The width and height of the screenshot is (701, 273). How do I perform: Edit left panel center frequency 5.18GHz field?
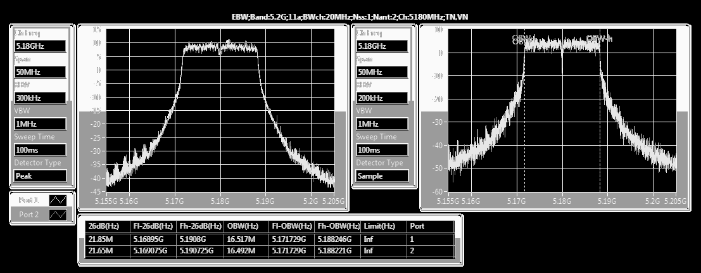point(41,46)
